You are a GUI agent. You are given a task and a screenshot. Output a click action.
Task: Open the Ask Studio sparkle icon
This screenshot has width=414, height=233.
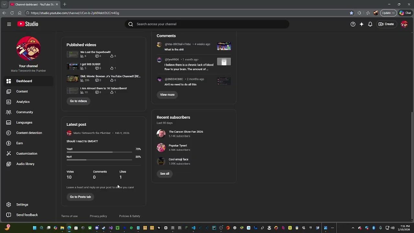362,24
